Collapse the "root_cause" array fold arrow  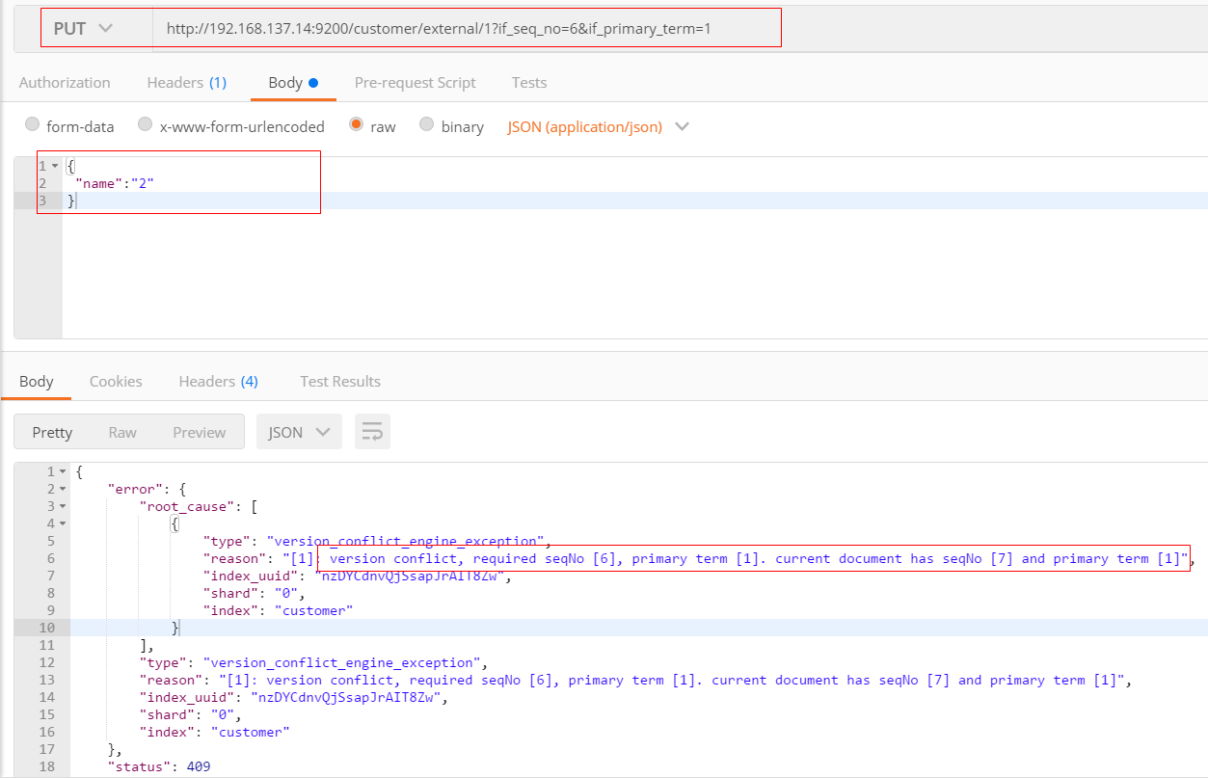coord(64,507)
